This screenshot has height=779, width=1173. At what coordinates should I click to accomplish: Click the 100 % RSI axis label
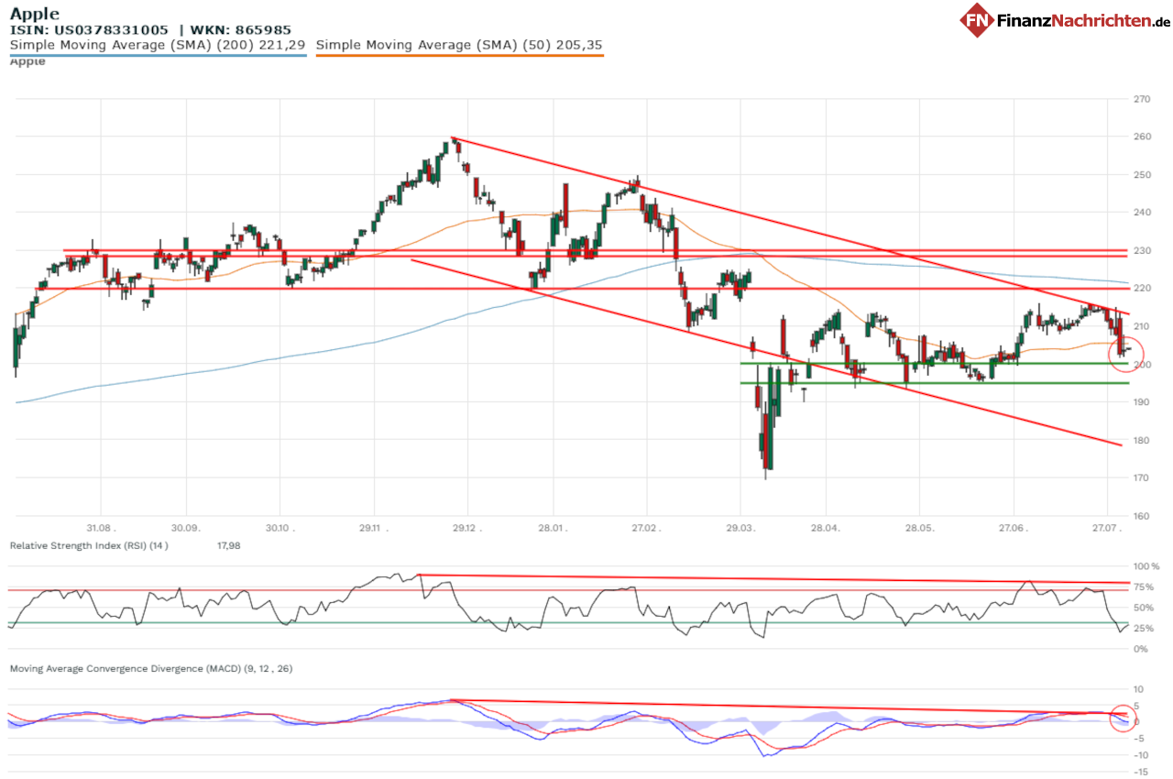tap(1147, 567)
